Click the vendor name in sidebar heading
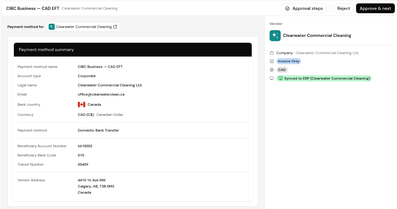This screenshot has height=209, width=397. tap(317, 35)
